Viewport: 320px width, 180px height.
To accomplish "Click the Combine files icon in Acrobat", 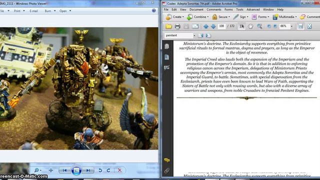I will point(189,17).
